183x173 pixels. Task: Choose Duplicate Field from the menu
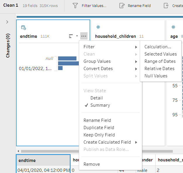(x=99, y=128)
